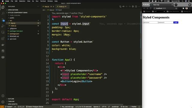This screenshot has width=192, height=108.
Task: Close the App.js editor tab
Action: click(53, 7)
